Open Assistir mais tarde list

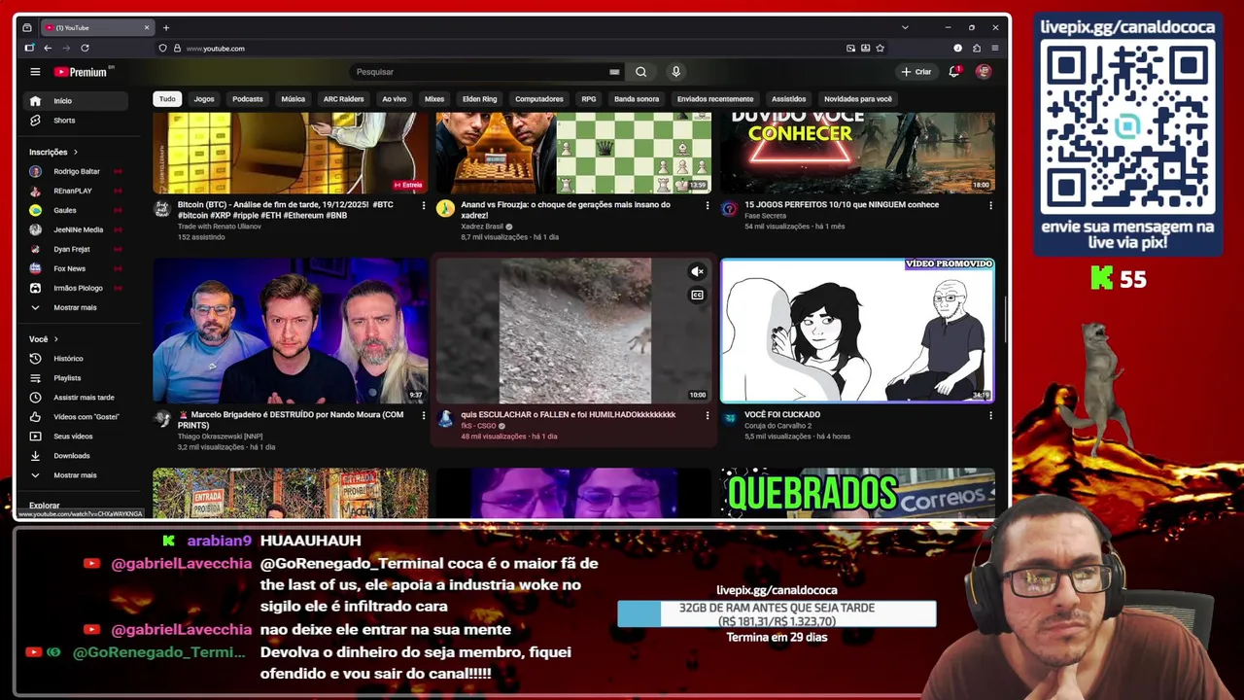76,398
